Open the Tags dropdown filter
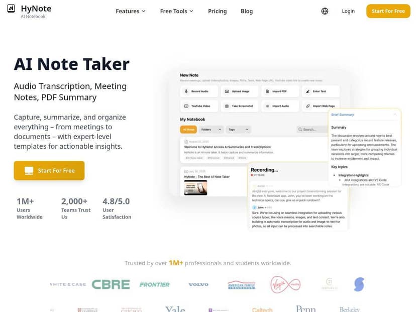Screen dimensions: 416x312 point(238,130)
